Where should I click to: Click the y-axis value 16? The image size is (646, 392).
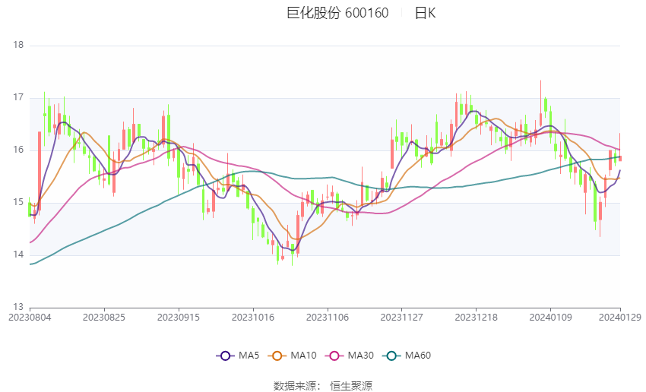[18, 150]
